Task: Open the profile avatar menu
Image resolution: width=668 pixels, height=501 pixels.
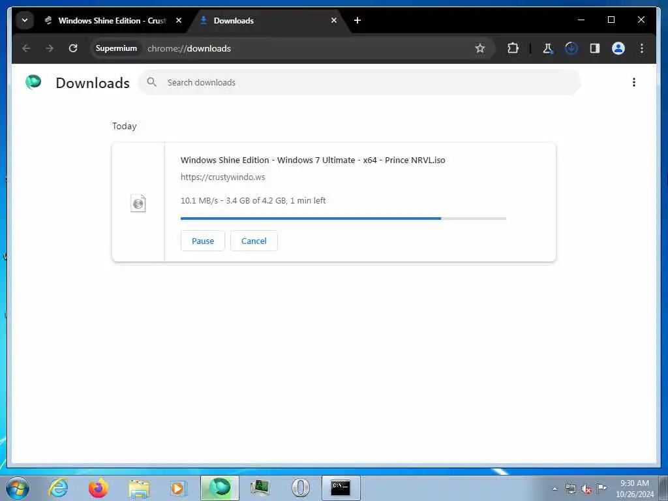Action: click(x=618, y=48)
